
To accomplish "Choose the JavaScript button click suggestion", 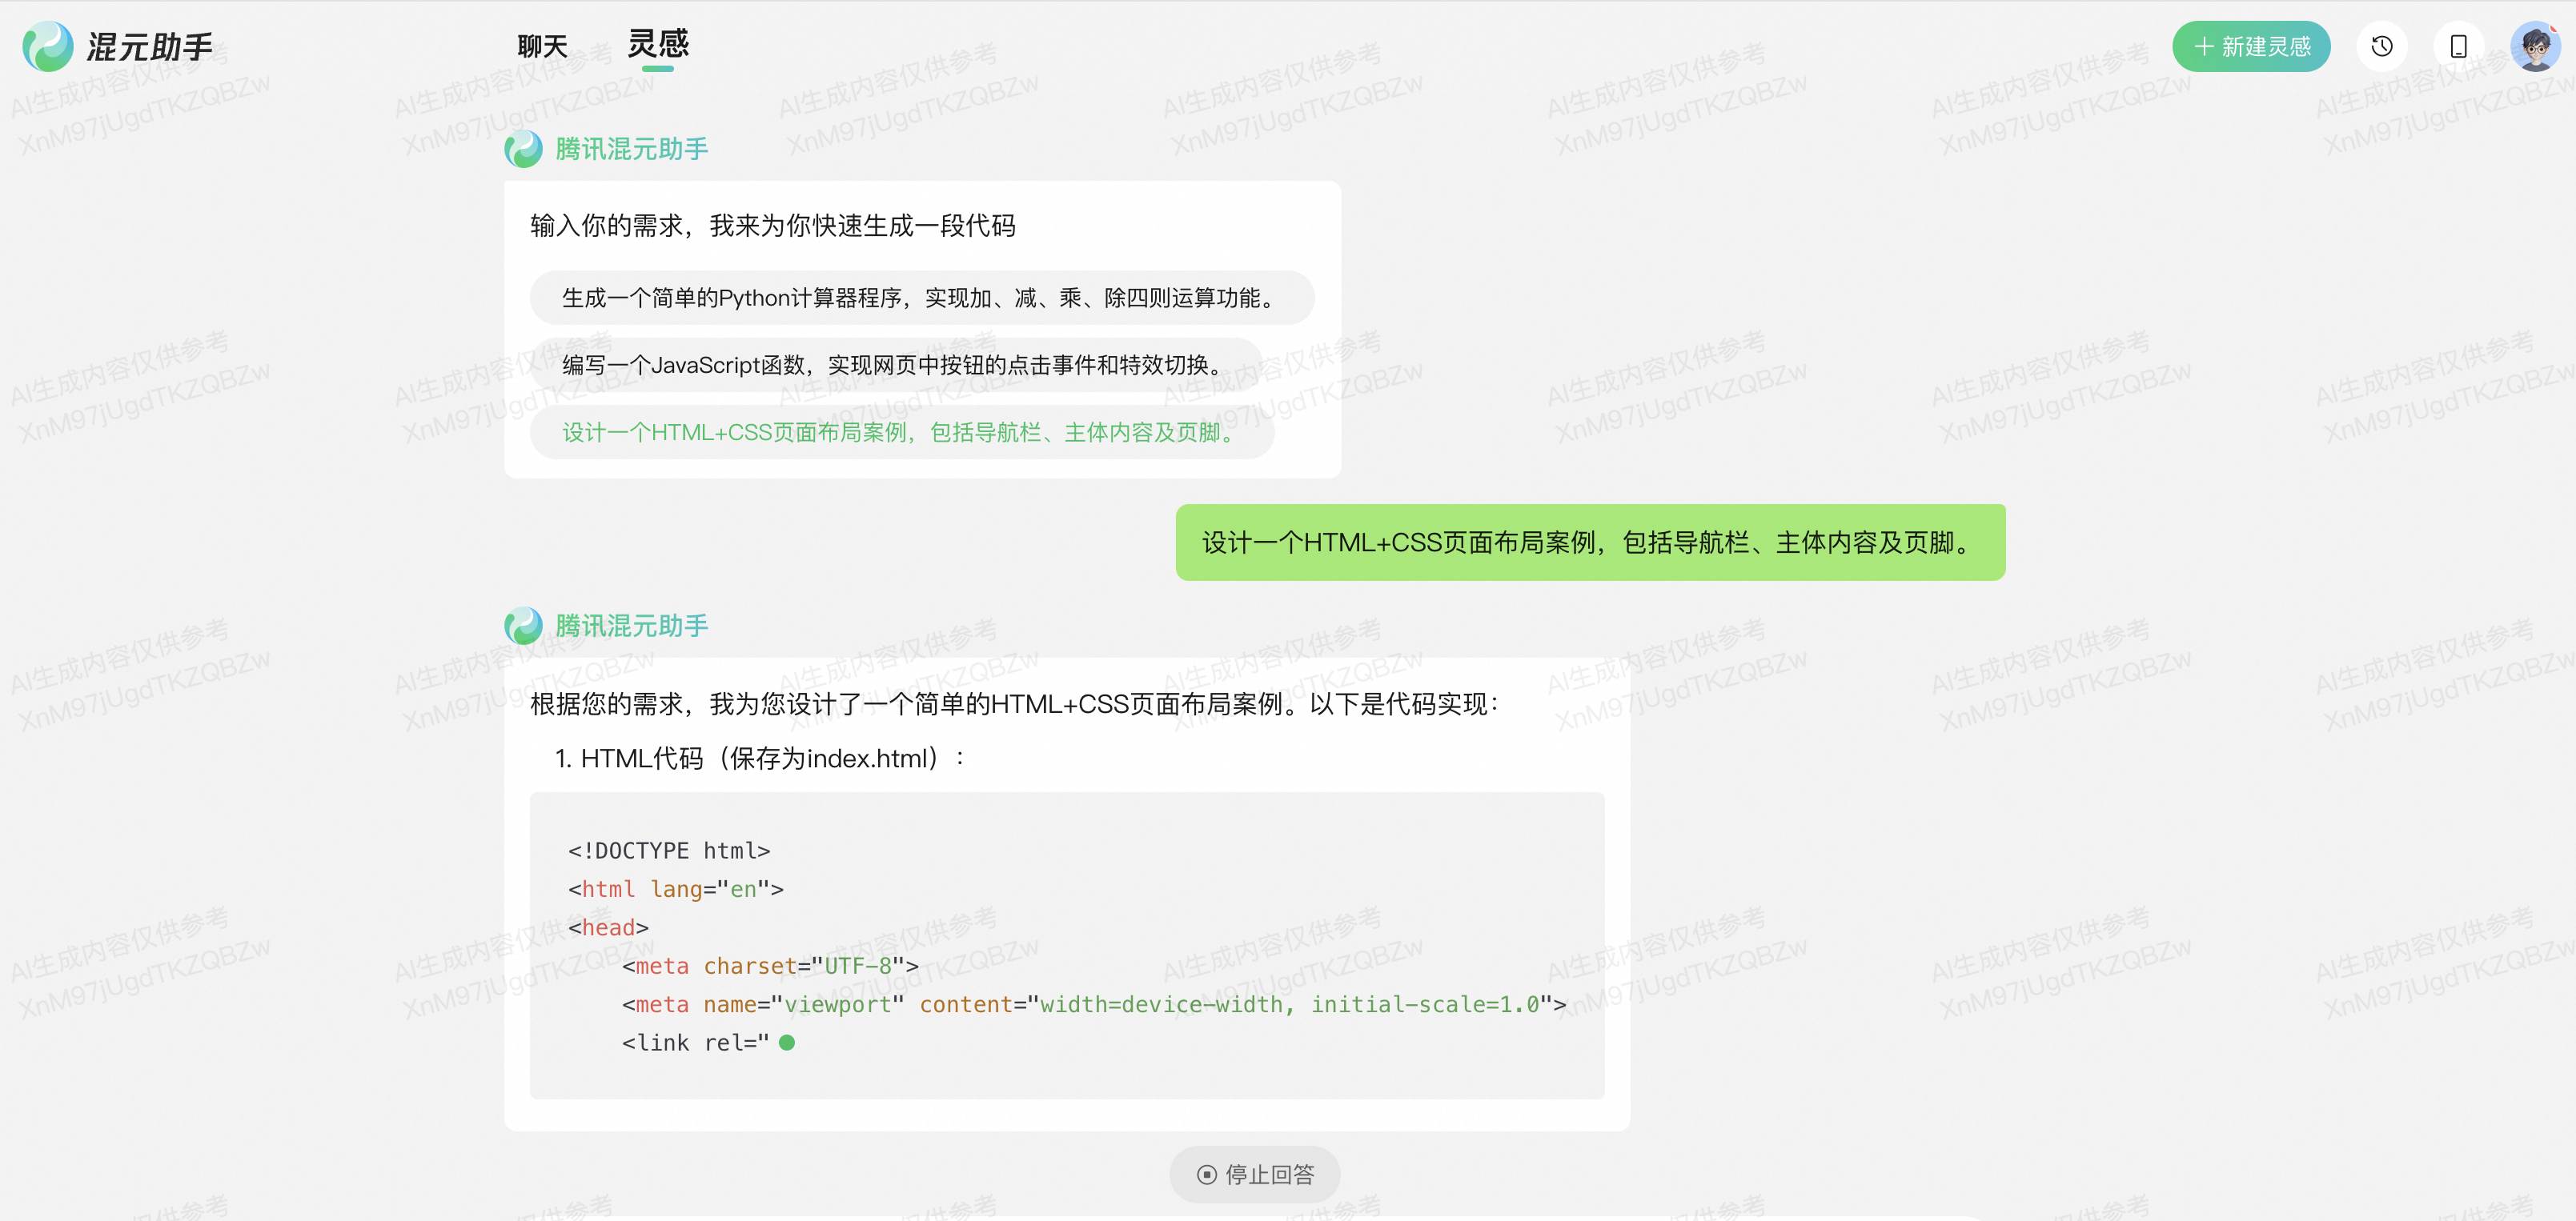I will click(895, 365).
